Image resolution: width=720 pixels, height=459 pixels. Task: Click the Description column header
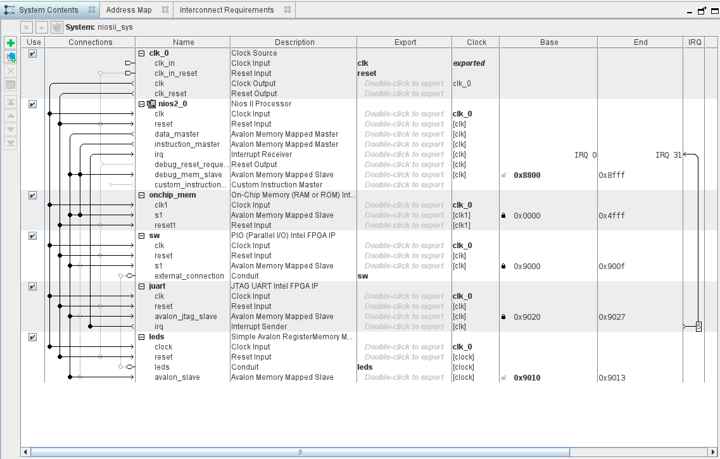tap(294, 42)
